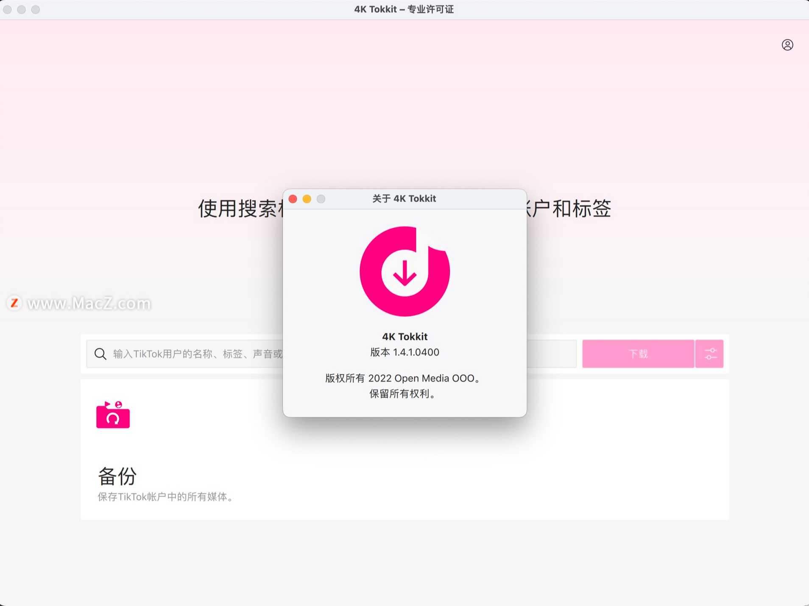The width and height of the screenshot is (809, 606).
Task: Close the 关于 4K Tokkit dialog
Action: coord(293,199)
